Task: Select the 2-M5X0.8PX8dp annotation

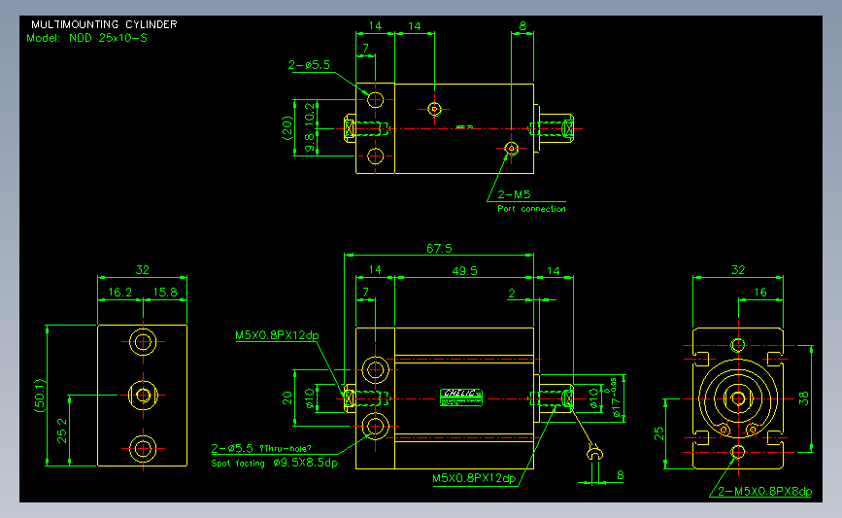Action: pos(764,491)
